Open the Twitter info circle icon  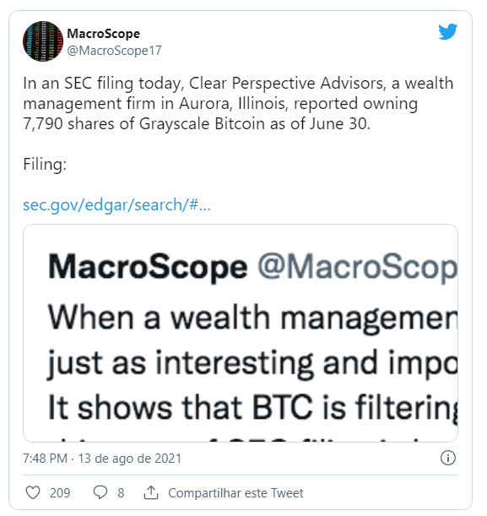pos(448,458)
